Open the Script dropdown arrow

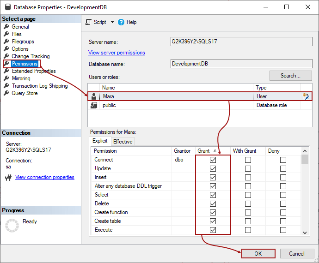112,22
